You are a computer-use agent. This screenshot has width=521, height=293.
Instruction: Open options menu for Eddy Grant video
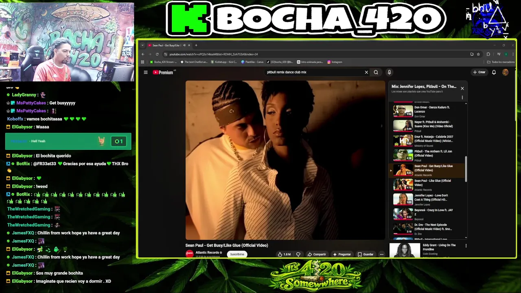click(x=466, y=246)
